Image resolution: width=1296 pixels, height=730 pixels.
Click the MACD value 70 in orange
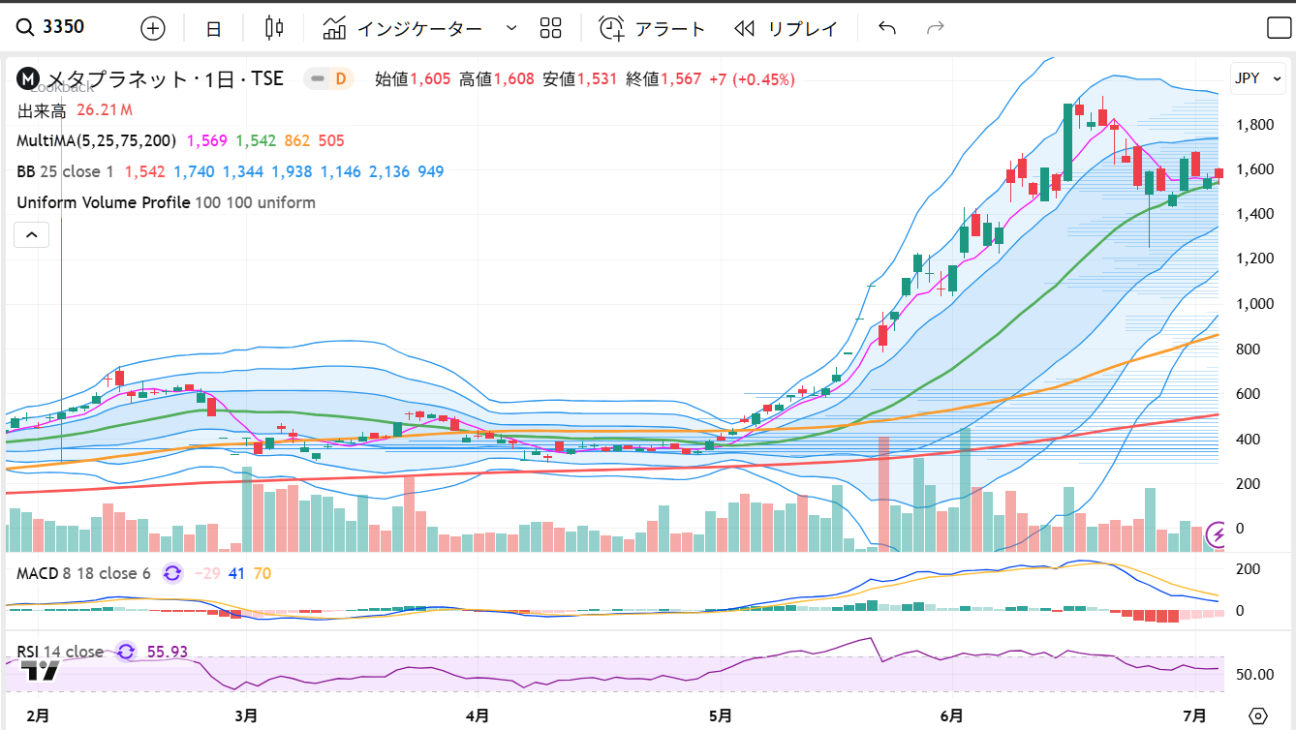coord(262,573)
